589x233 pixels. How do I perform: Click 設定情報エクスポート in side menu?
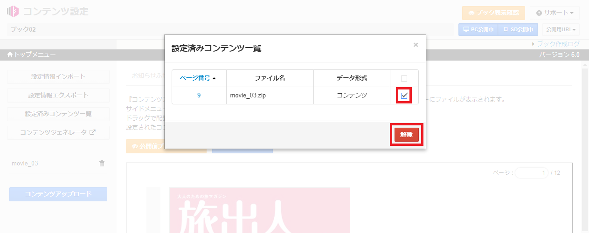click(58, 95)
